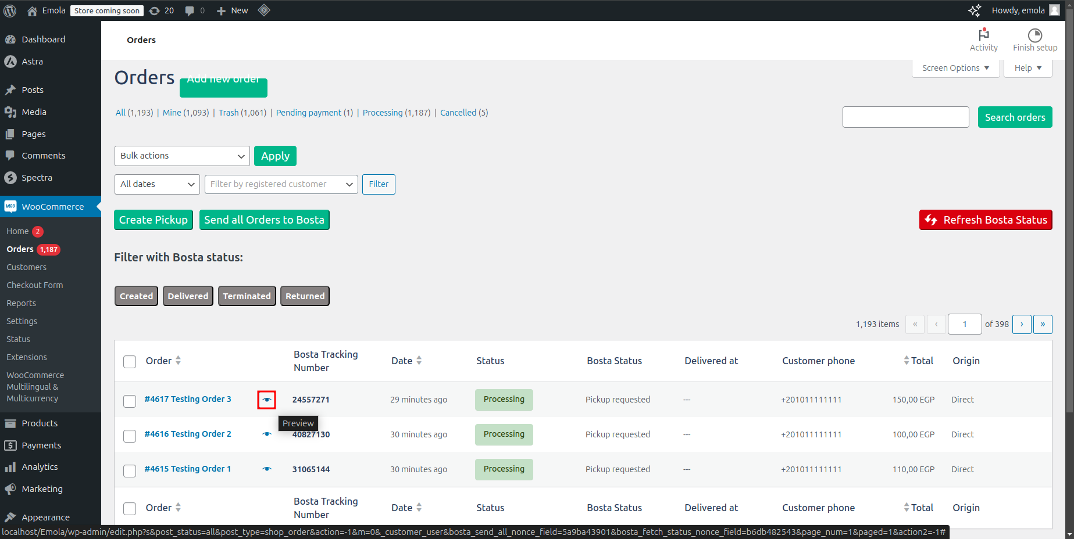The image size is (1074, 539).
Task: Preview order #4616 with eye icon
Action: 267,434
